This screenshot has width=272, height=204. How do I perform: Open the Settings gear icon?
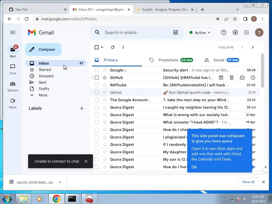[235, 32]
